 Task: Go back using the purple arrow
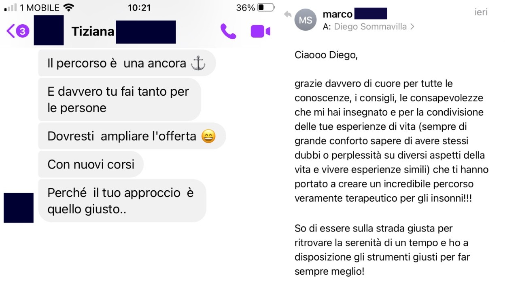[11, 31]
